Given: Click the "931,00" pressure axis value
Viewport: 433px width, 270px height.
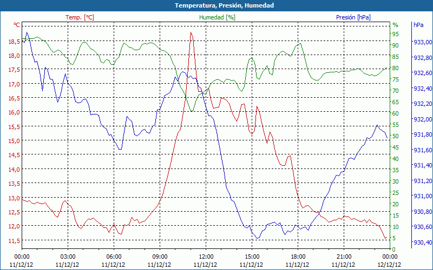Looking at the screenshot, I should (422, 196).
